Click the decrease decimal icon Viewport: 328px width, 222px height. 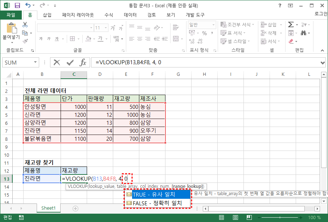[x=200, y=41]
